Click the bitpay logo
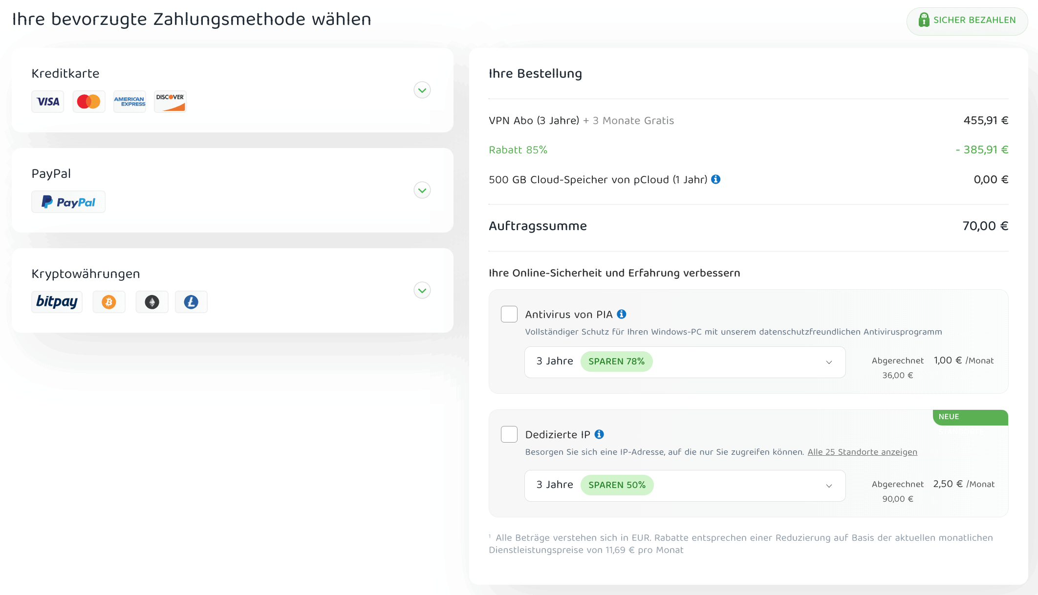 57,302
